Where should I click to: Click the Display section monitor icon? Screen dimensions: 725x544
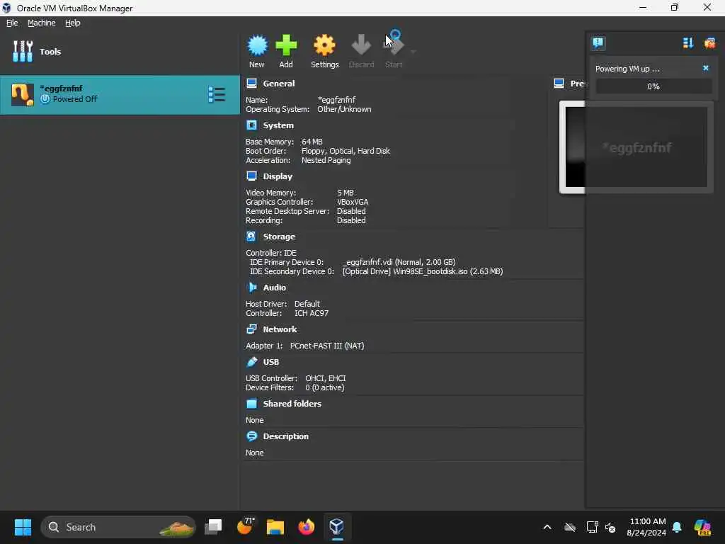point(251,176)
